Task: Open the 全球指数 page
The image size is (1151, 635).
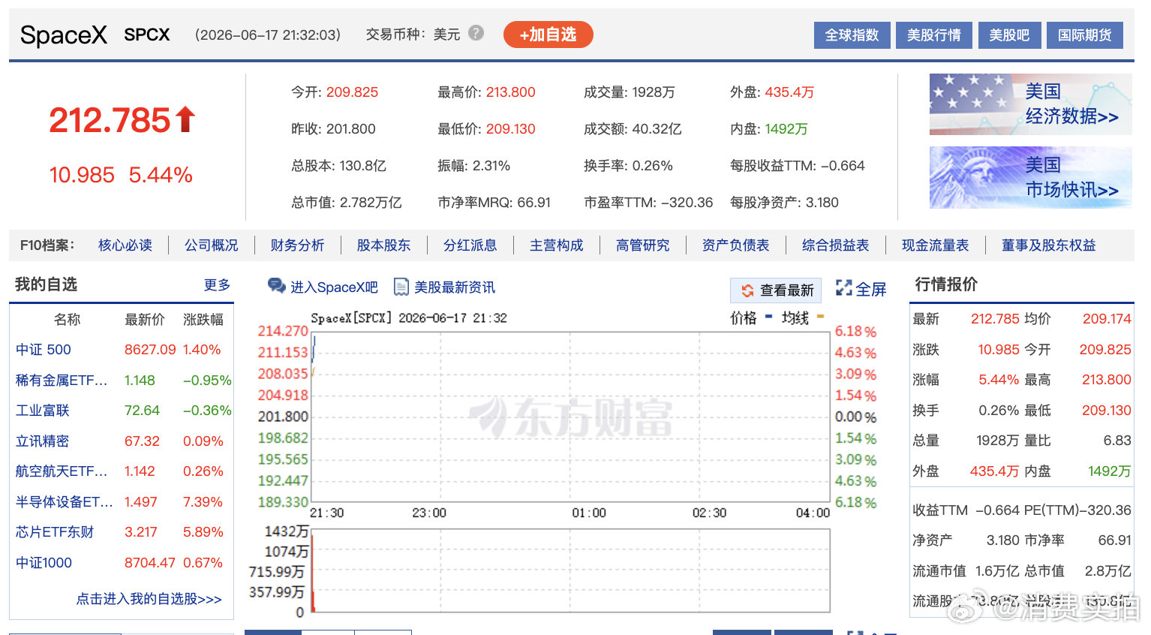Action: [852, 35]
